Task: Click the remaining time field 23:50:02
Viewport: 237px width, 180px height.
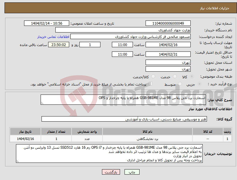Action: tap(59, 45)
